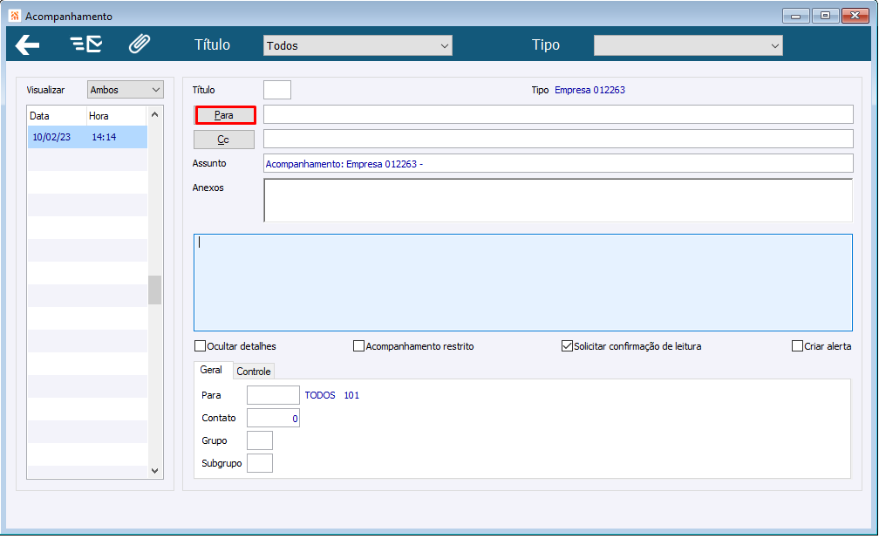
Task: Click the Para button
Action: [x=224, y=115]
